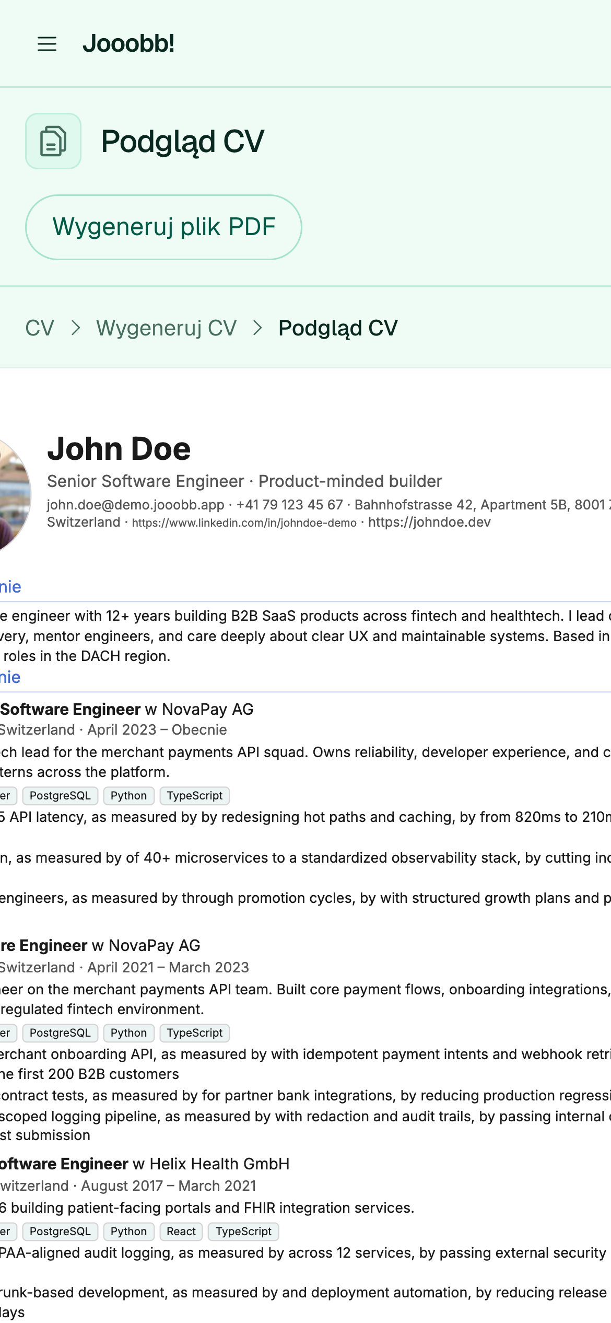611x1323 pixels.
Task: Open the LinkedIn johndoe-demo link
Action: tap(244, 523)
